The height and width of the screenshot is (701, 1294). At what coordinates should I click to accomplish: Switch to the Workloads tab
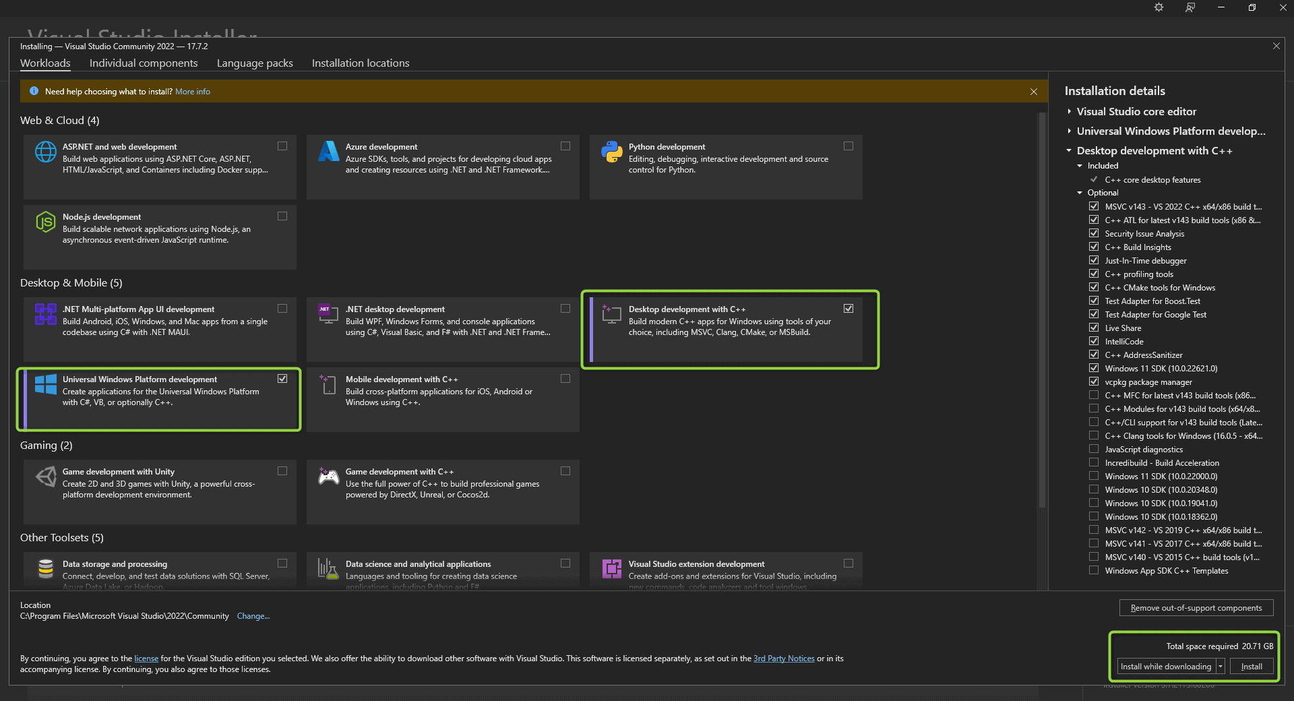(45, 63)
